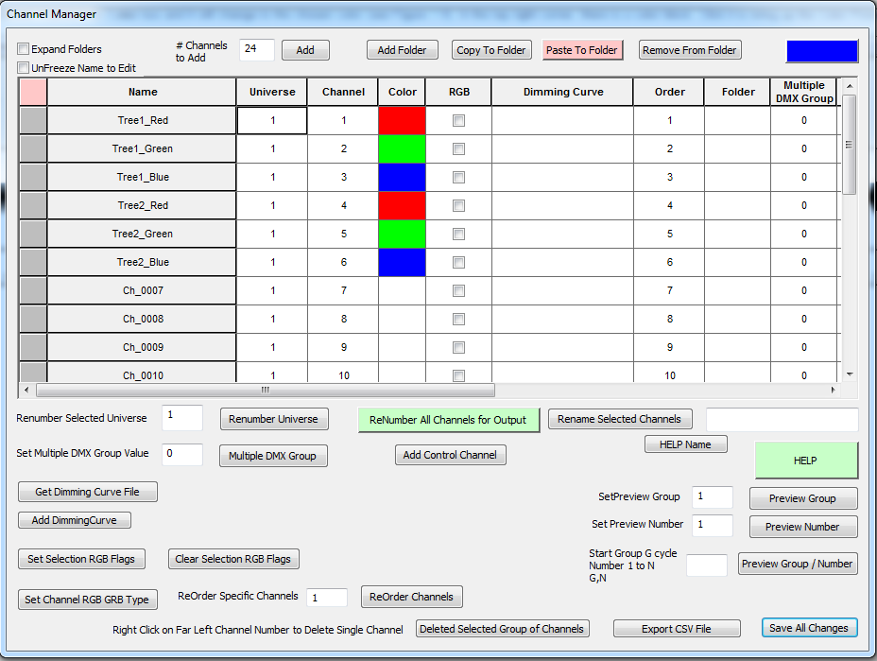Click the pink corner cell of the table
The image size is (877, 661).
[33, 92]
